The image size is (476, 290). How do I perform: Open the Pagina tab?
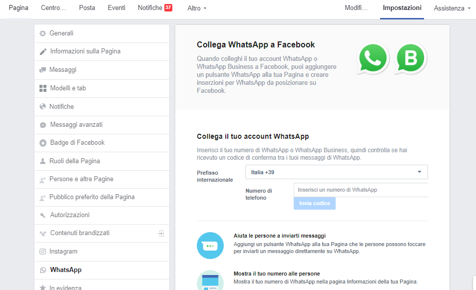(x=18, y=8)
